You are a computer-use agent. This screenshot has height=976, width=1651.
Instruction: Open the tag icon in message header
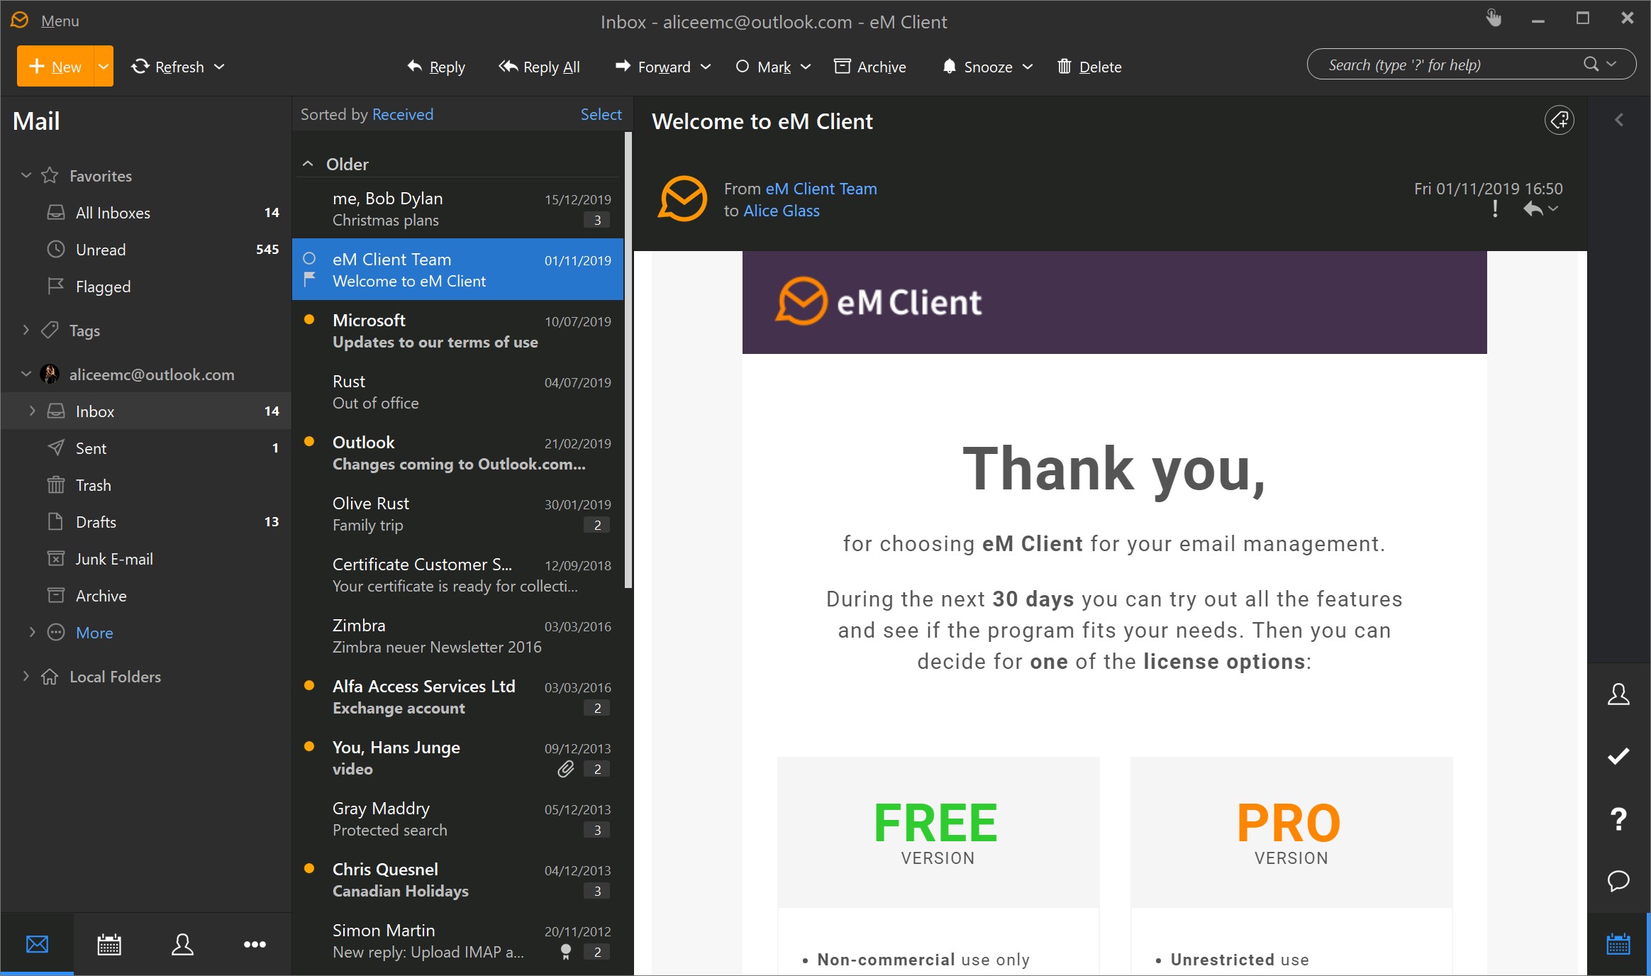(1559, 120)
